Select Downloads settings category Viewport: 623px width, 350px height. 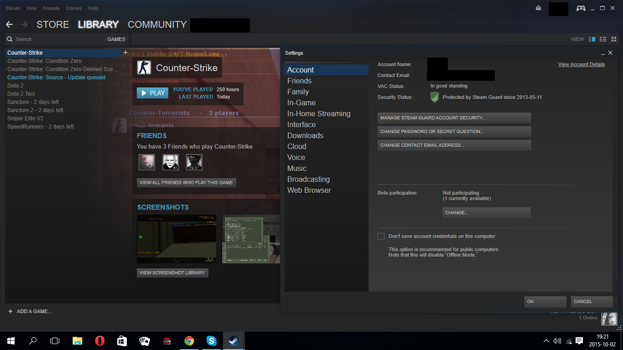[x=327, y=136]
